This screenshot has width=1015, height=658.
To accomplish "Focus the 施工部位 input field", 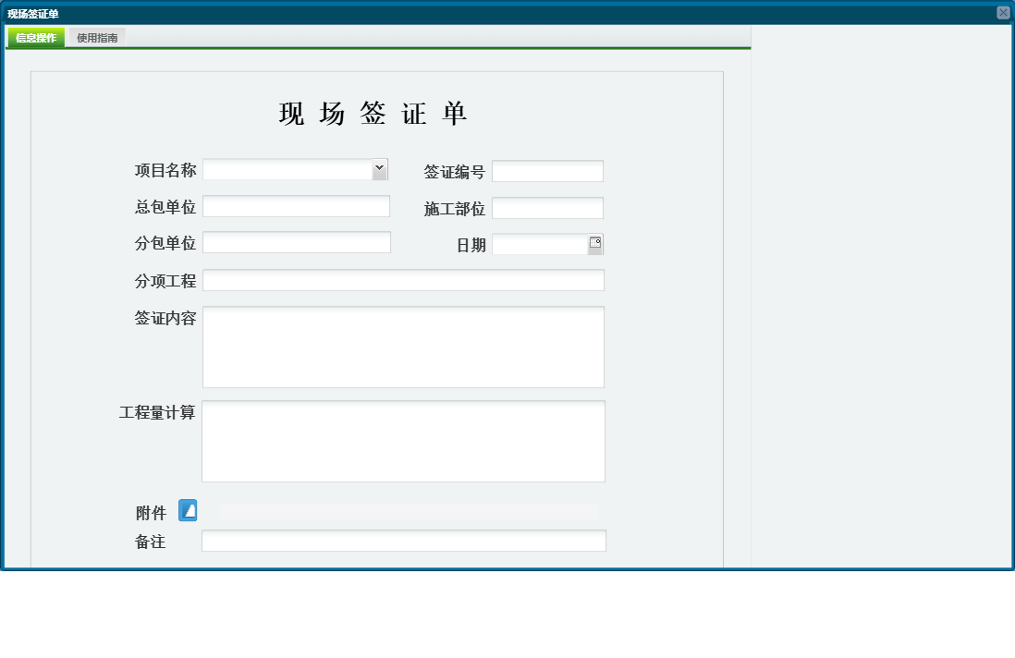I will point(547,208).
